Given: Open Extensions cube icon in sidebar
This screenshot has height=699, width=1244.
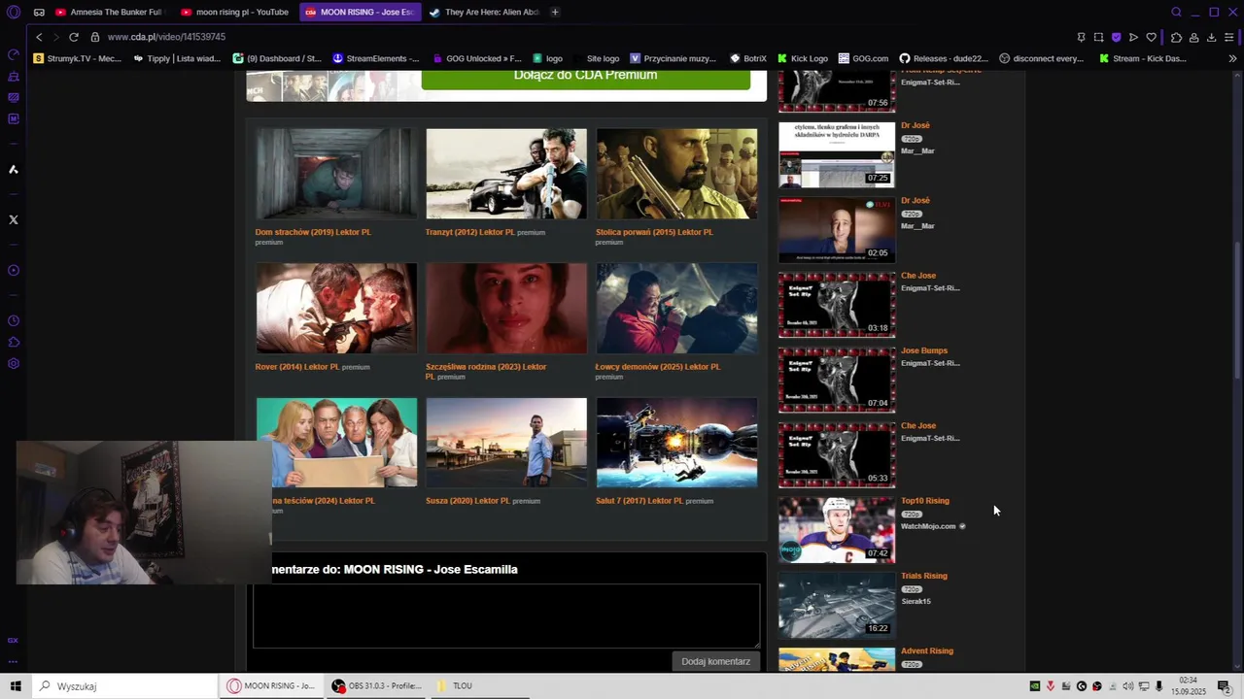Looking at the screenshot, I should pos(14,342).
